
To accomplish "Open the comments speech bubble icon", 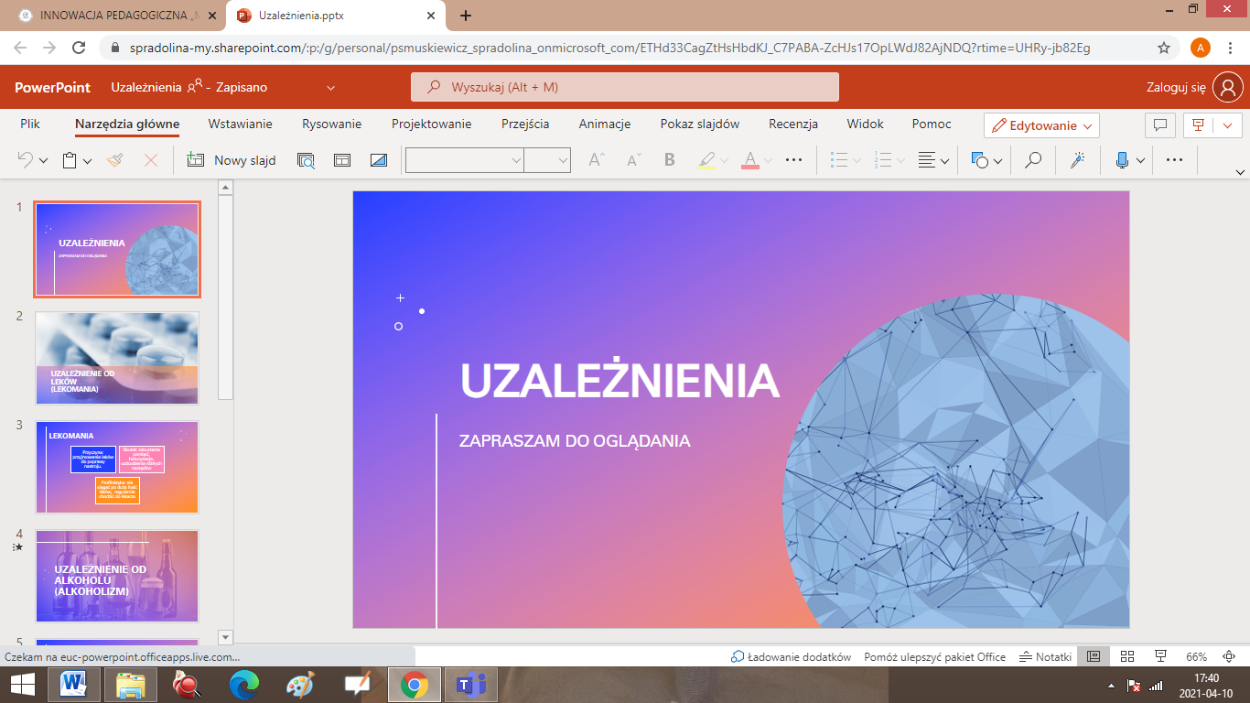I will click(1160, 124).
